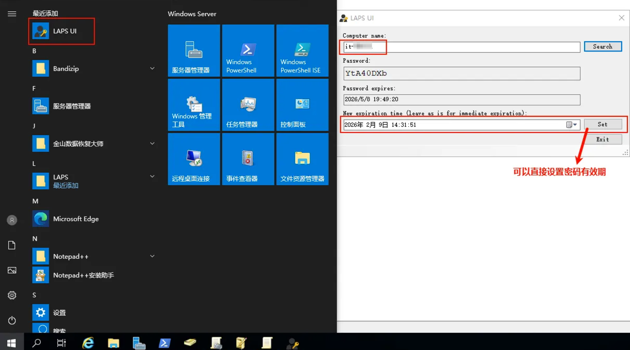630x350 pixels.
Task: Open Task View on the taskbar
Action: click(62, 342)
